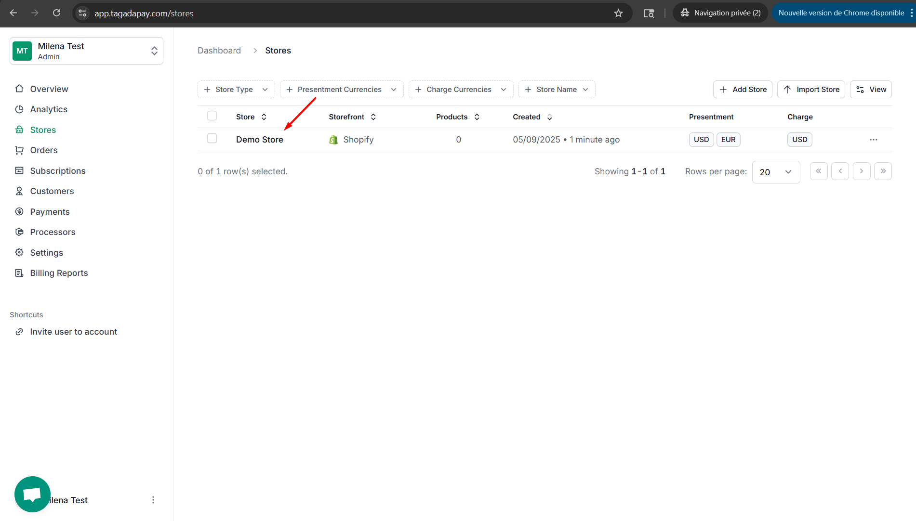Sort by the Store column header

click(x=251, y=117)
